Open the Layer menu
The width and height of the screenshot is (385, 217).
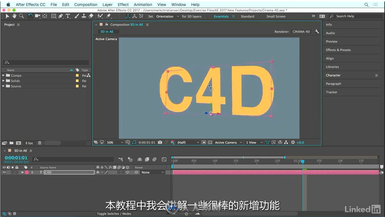pyautogui.click(x=107, y=5)
